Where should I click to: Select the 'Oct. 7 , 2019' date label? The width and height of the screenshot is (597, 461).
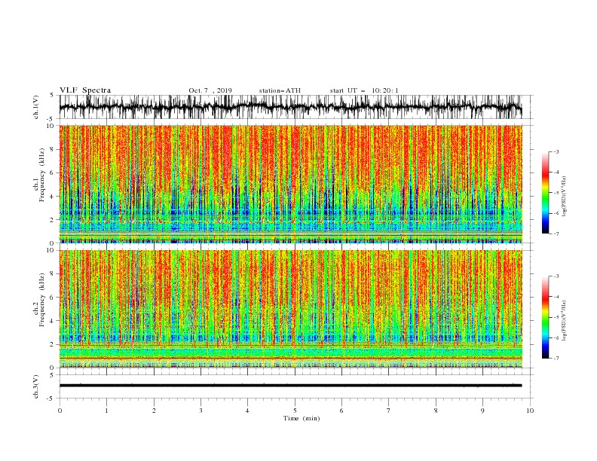point(210,90)
